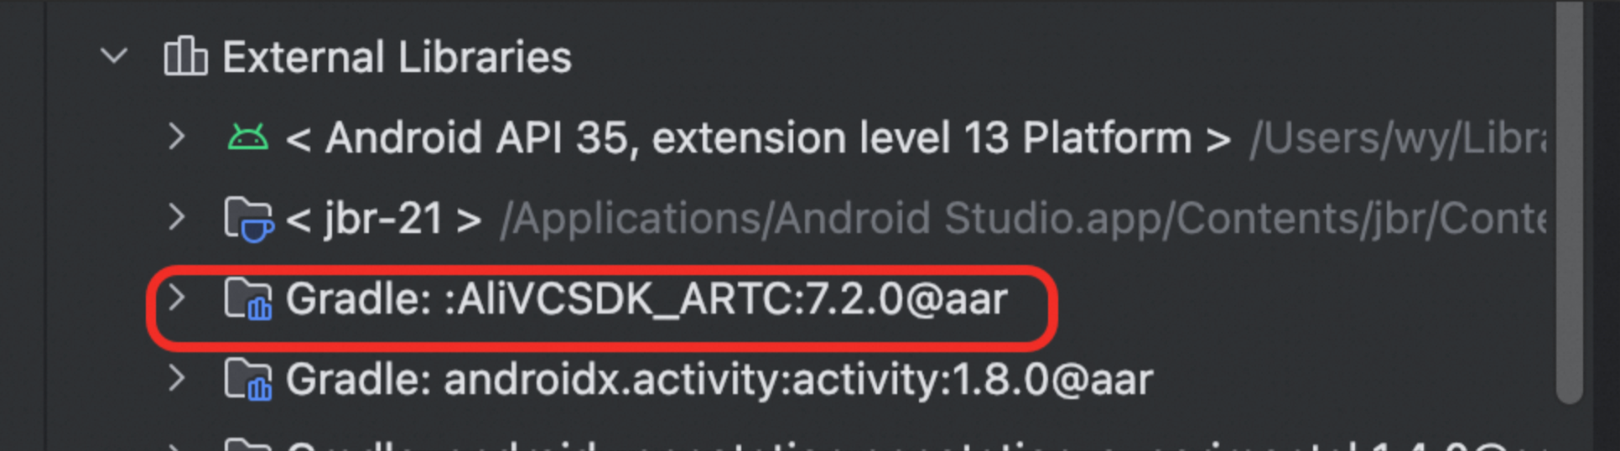Click the /Users/wy/Libra path text

pyautogui.click(x=1398, y=138)
